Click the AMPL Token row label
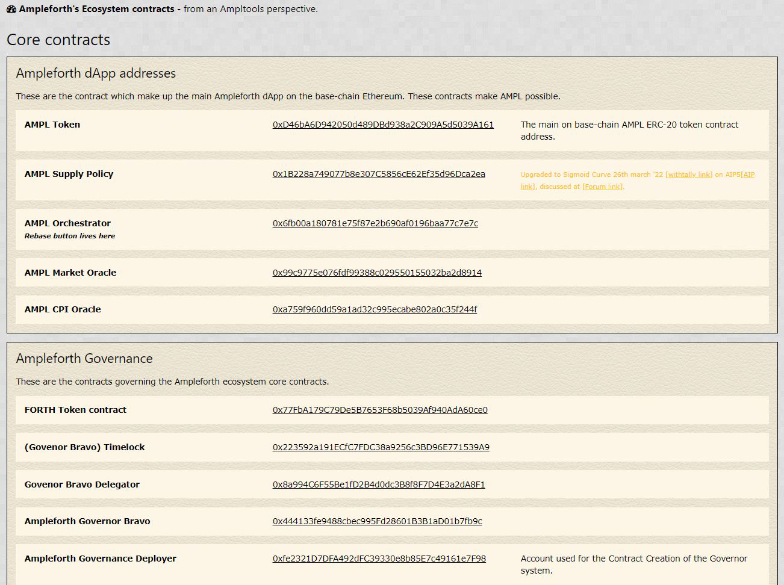Viewport: 784px width, 585px height. pyautogui.click(x=52, y=125)
